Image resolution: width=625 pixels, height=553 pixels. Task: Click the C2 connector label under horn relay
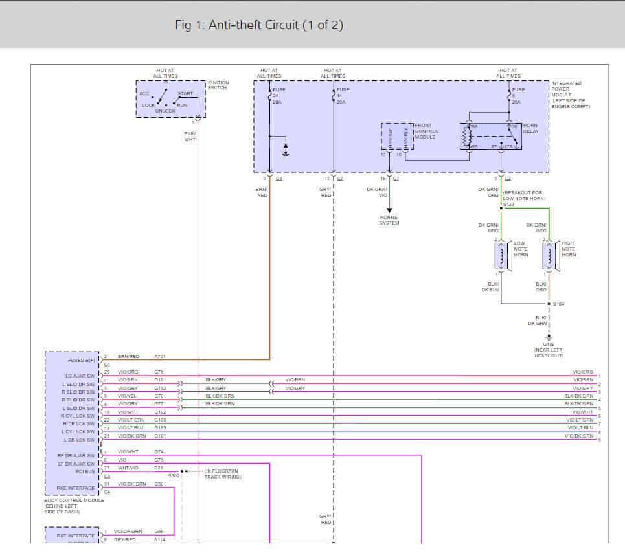click(x=509, y=179)
